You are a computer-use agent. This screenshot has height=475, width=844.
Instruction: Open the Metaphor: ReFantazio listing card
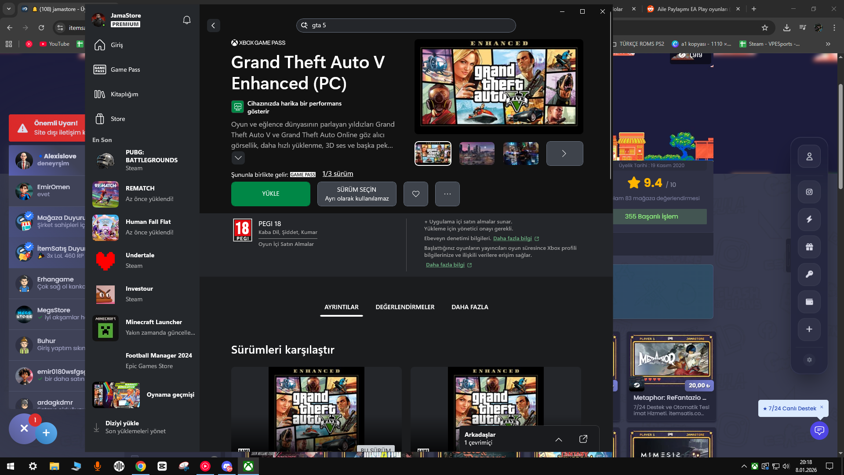[671, 376]
